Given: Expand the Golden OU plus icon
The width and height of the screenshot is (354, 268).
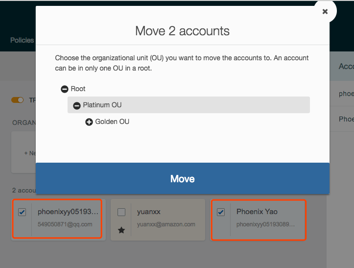Looking at the screenshot, I should click(89, 122).
